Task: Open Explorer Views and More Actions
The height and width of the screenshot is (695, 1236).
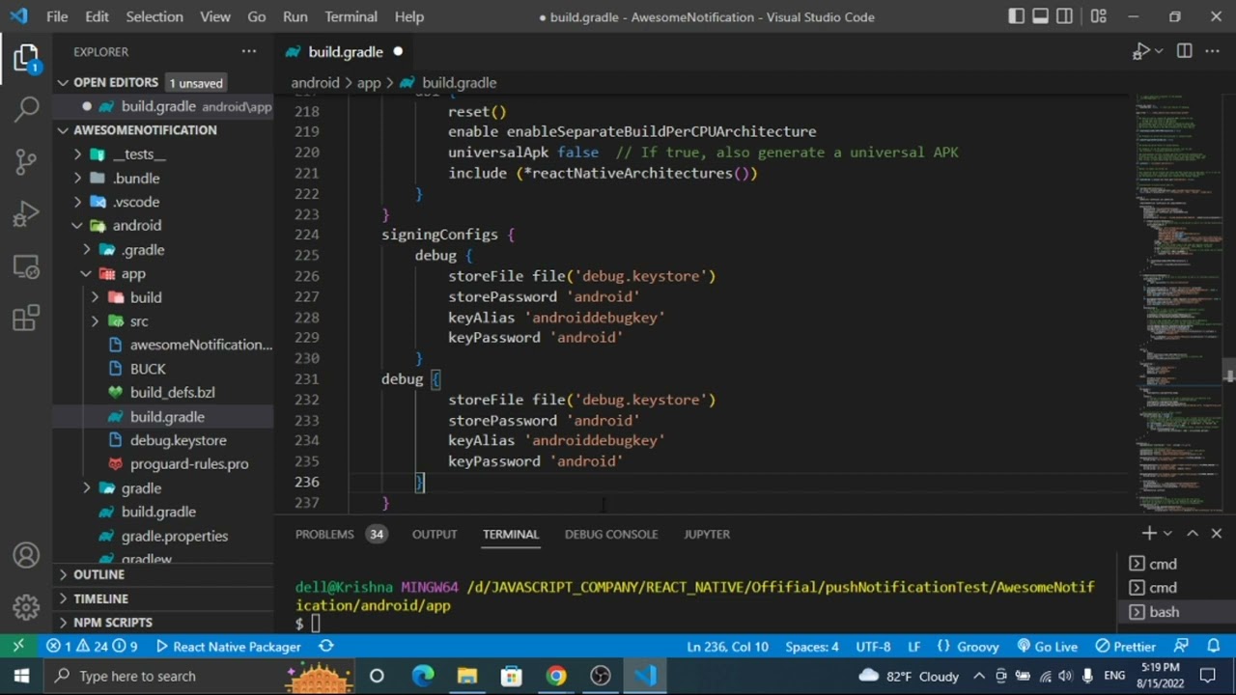Action: pos(249,51)
